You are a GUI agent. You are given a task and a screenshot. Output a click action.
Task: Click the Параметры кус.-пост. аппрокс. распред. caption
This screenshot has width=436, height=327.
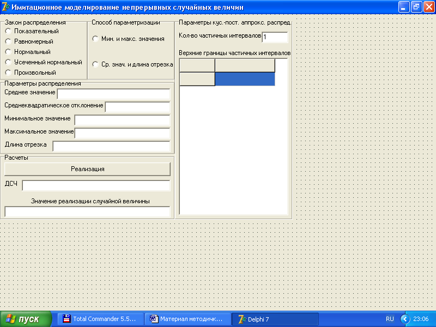235,22
